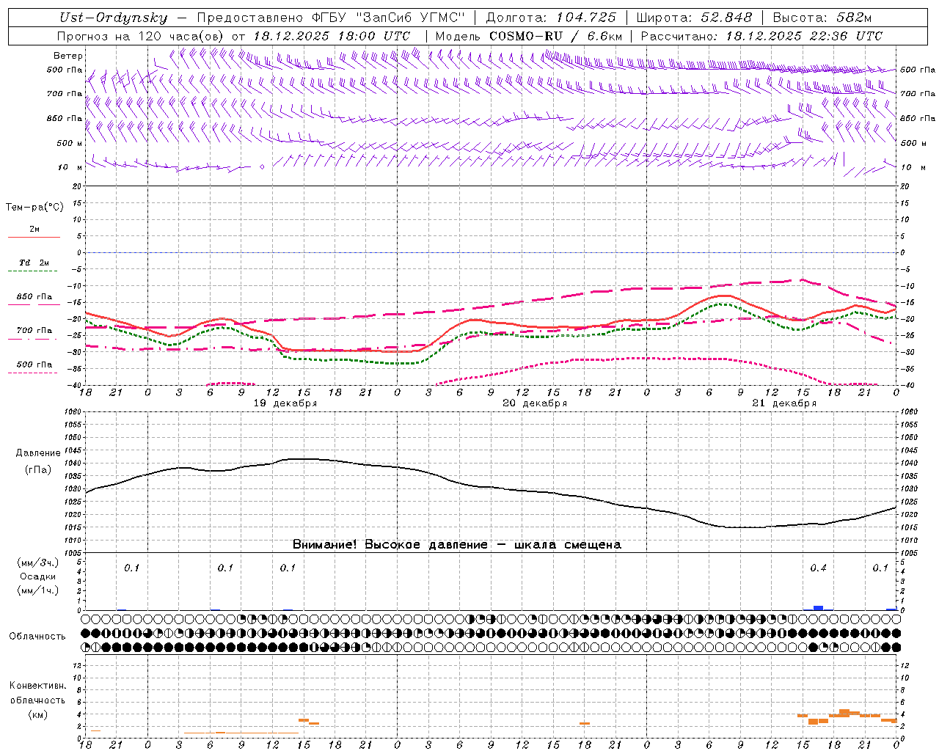Click the tallest blue precipitation bar

[x=818, y=608]
